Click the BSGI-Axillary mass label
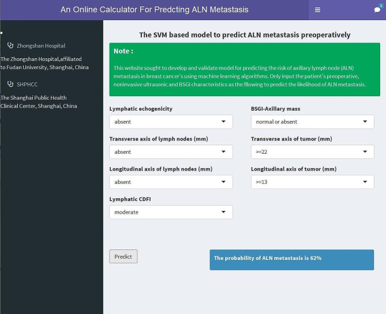Screen dimensions: 386x314 pyautogui.click(x=275, y=109)
